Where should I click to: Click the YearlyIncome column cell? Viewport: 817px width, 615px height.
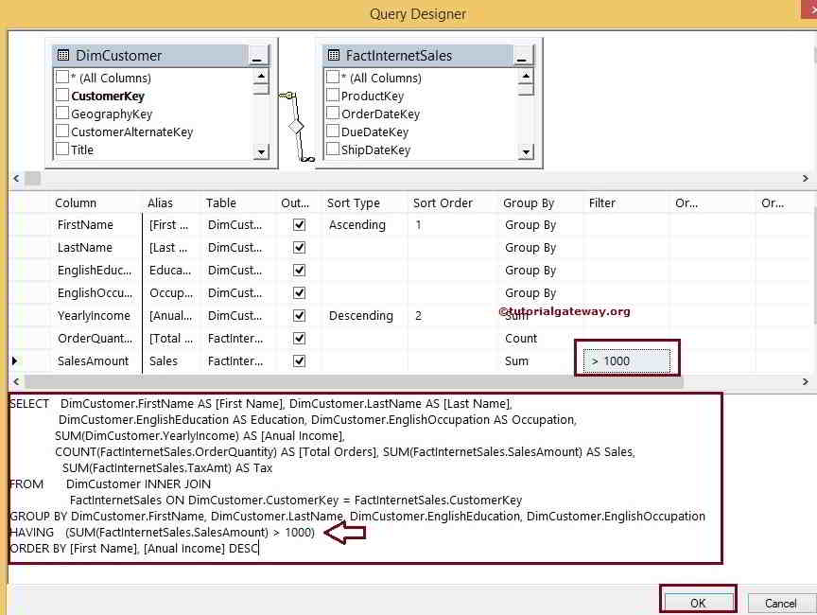[x=94, y=315]
